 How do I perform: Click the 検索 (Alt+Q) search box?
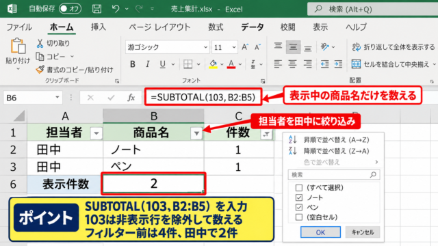click(372, 9)
